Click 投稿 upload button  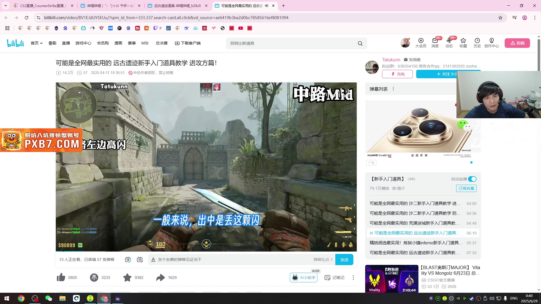[x=517, y=43]
